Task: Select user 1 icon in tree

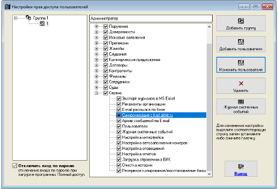Action: [42, 23]
